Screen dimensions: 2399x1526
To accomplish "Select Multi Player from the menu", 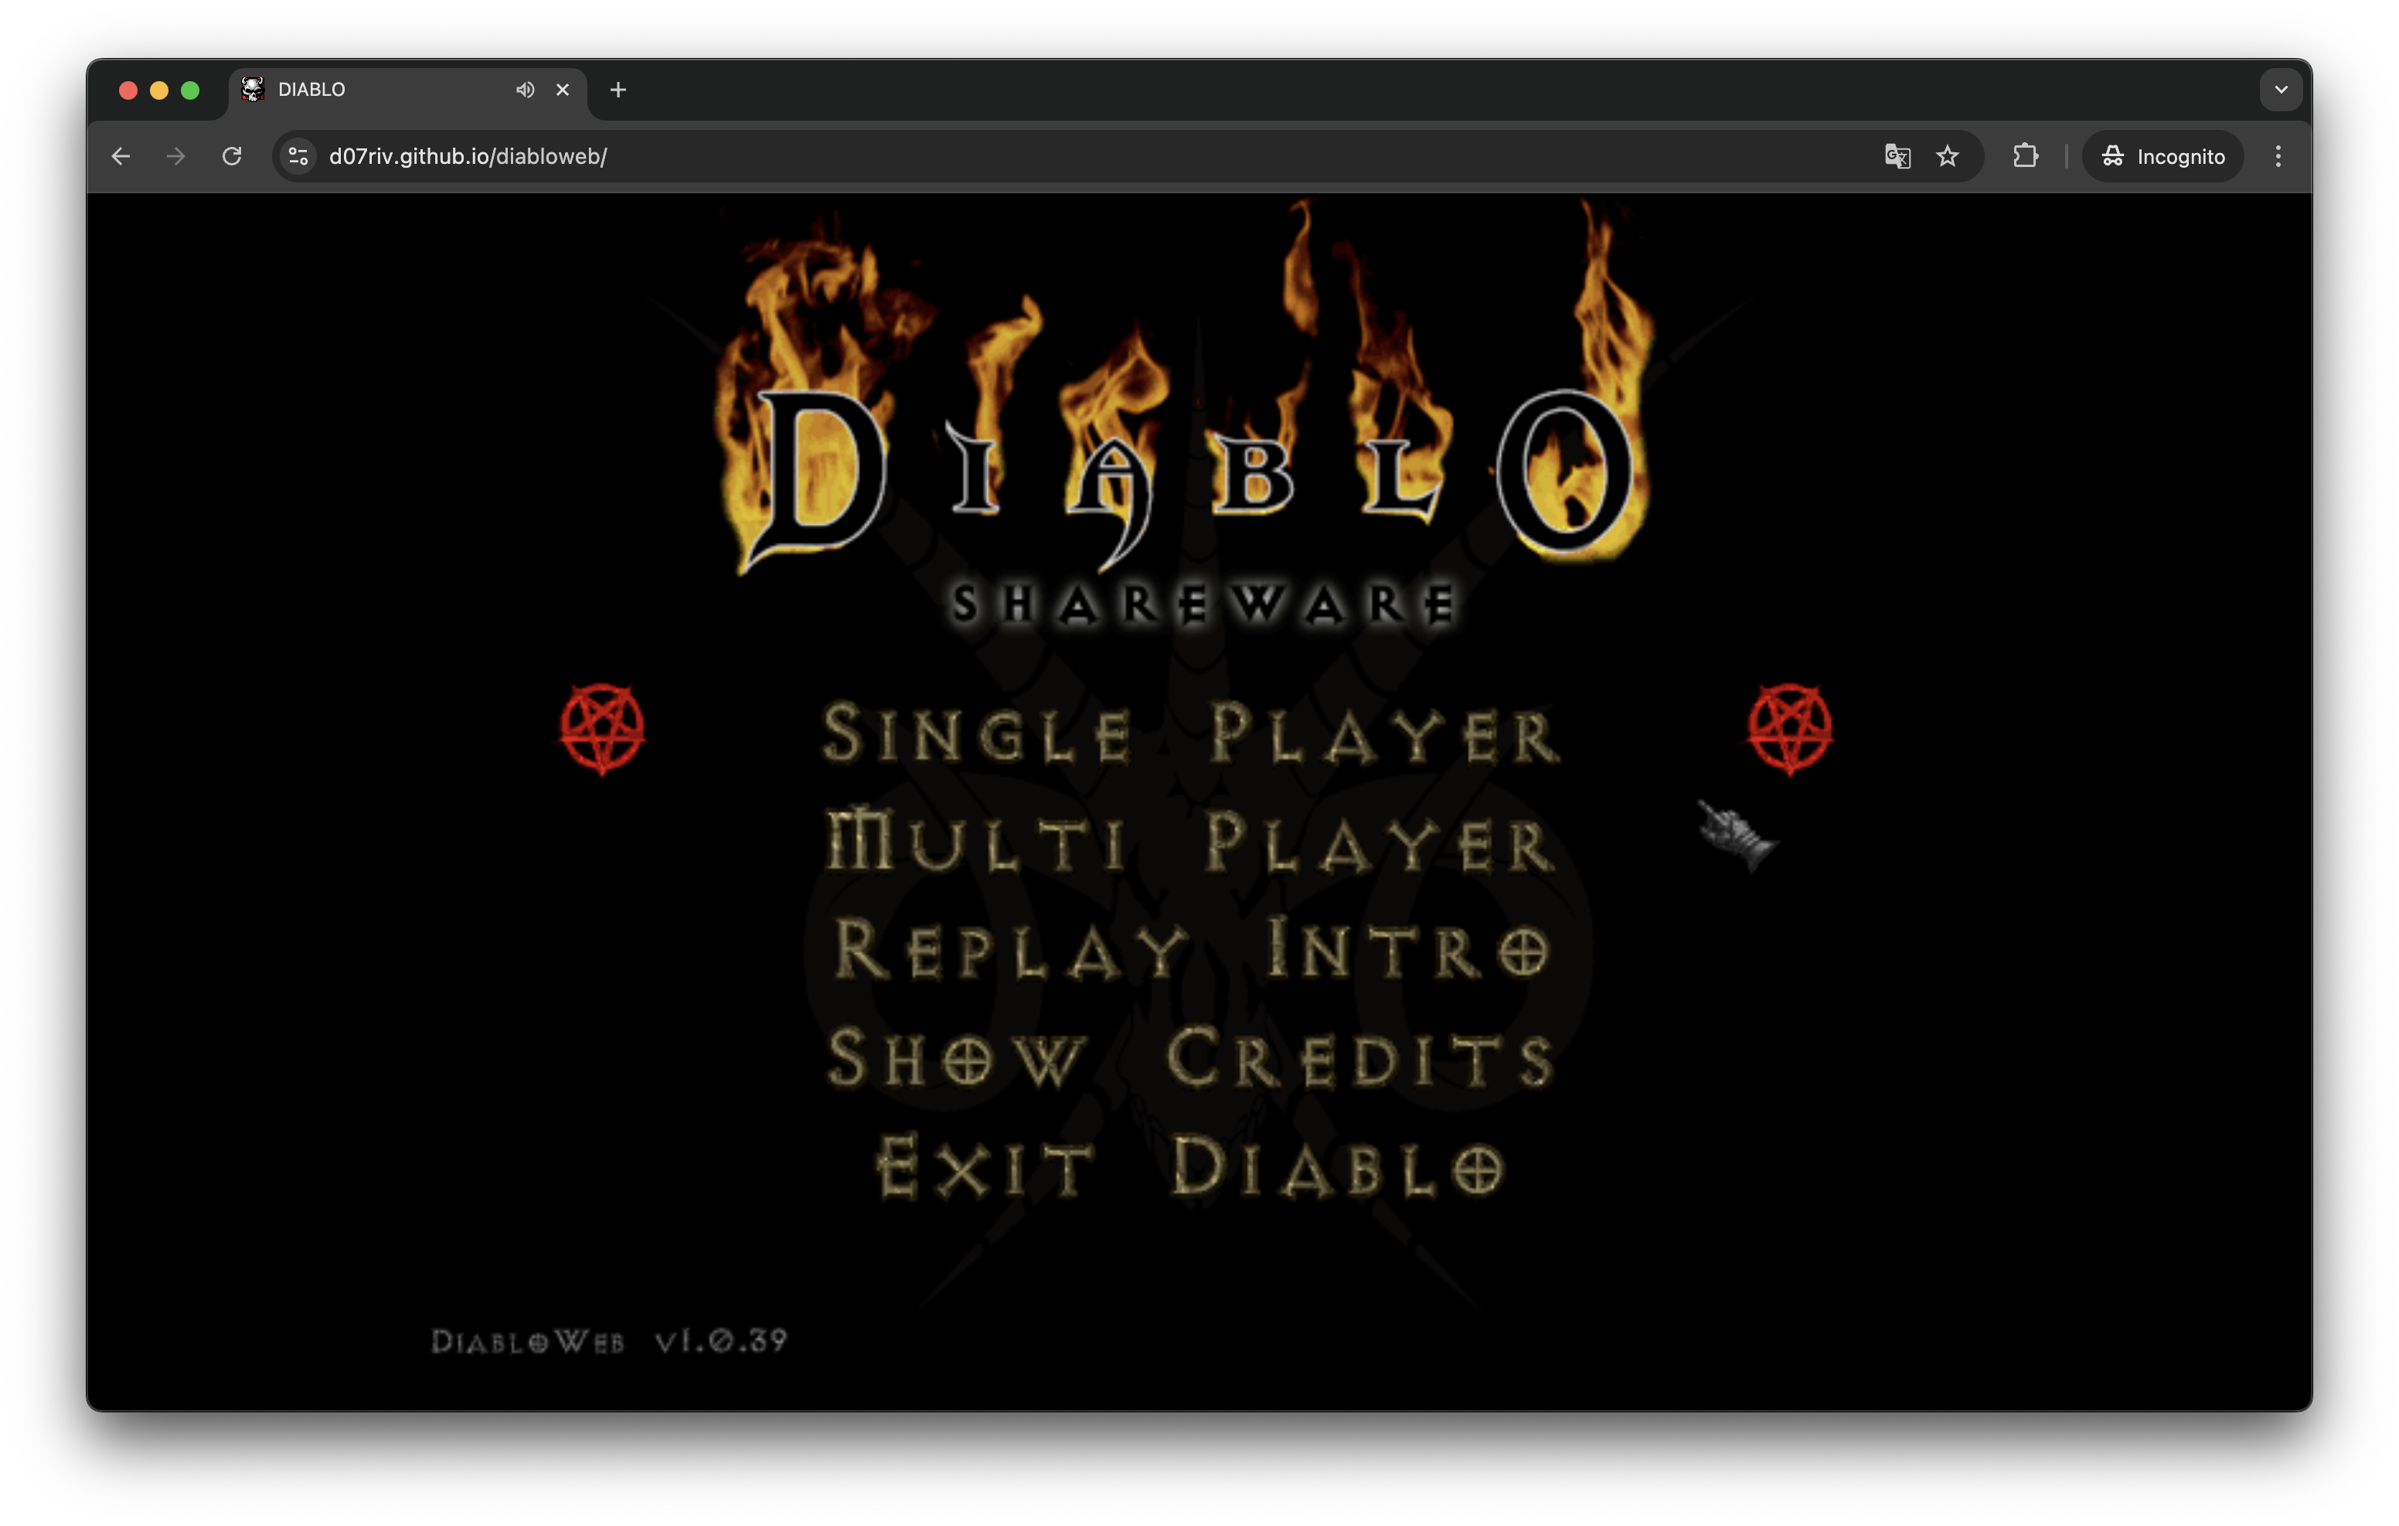I will (x=1190, y=843).
